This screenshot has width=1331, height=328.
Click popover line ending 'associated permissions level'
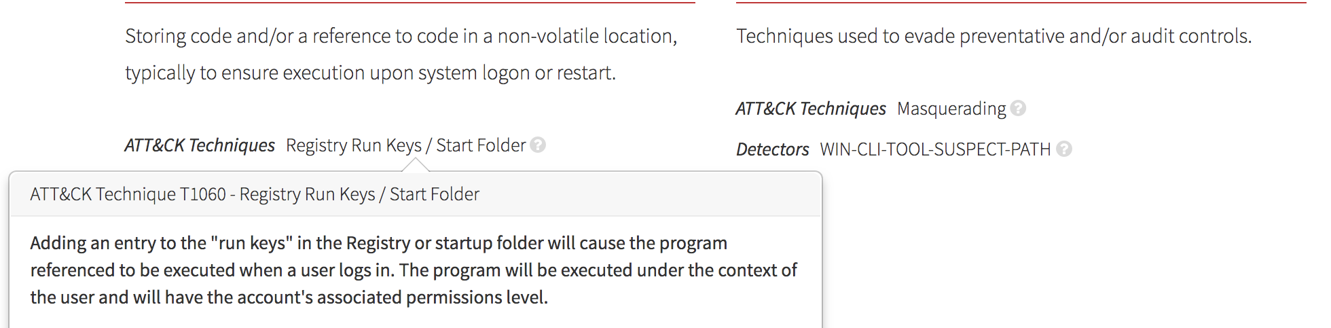click(289, 297)
